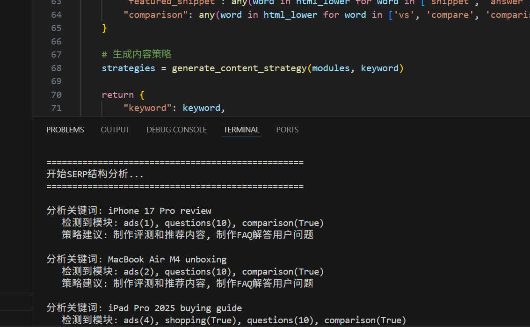The width and height of the screenshot is (530, 327).
Task: Place cursor on generate_content_strategy function call
Action: coord(239,68)
